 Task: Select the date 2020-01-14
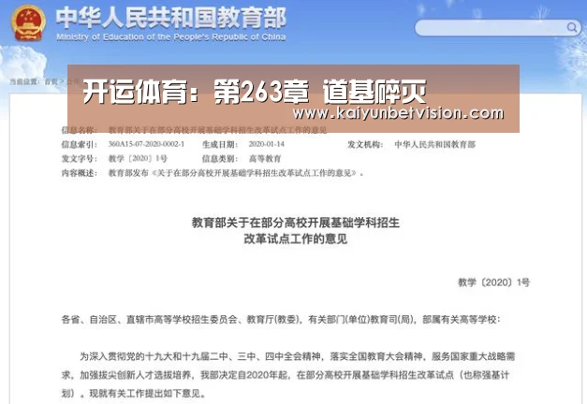[267, 144]
